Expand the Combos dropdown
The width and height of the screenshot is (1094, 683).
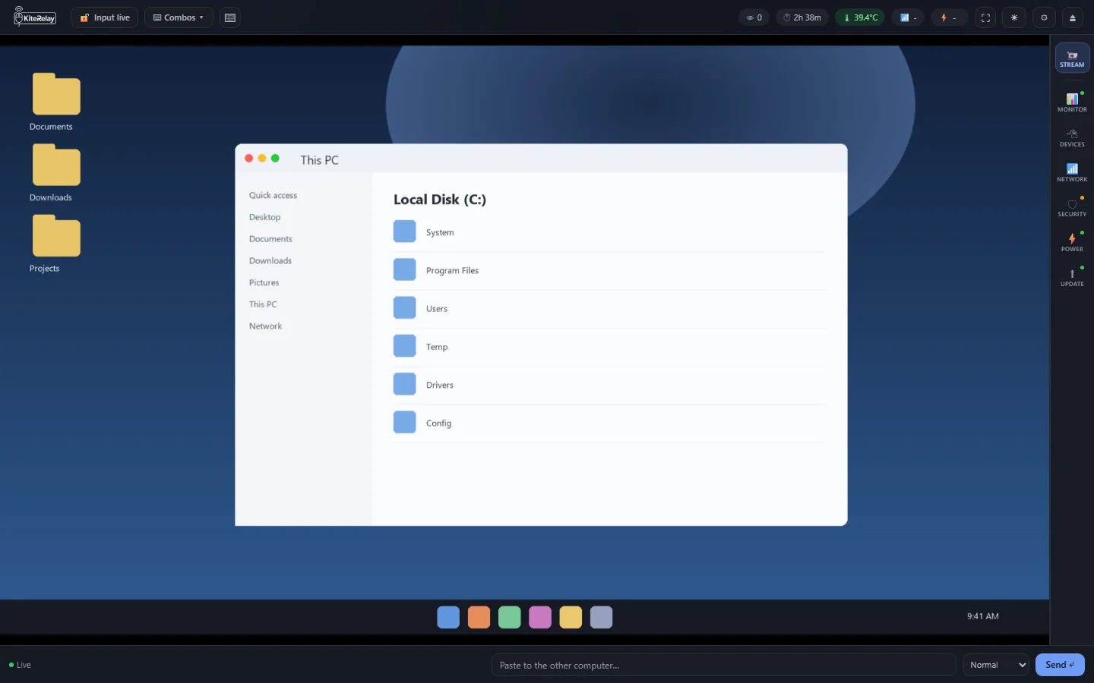[179, 17]
